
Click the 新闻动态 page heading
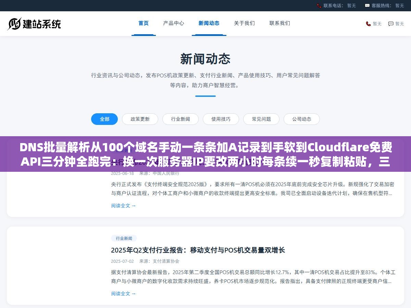click(x=206, y=59)
